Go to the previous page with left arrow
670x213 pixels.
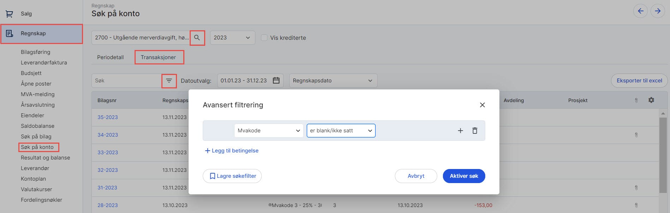tap(640, 11)
